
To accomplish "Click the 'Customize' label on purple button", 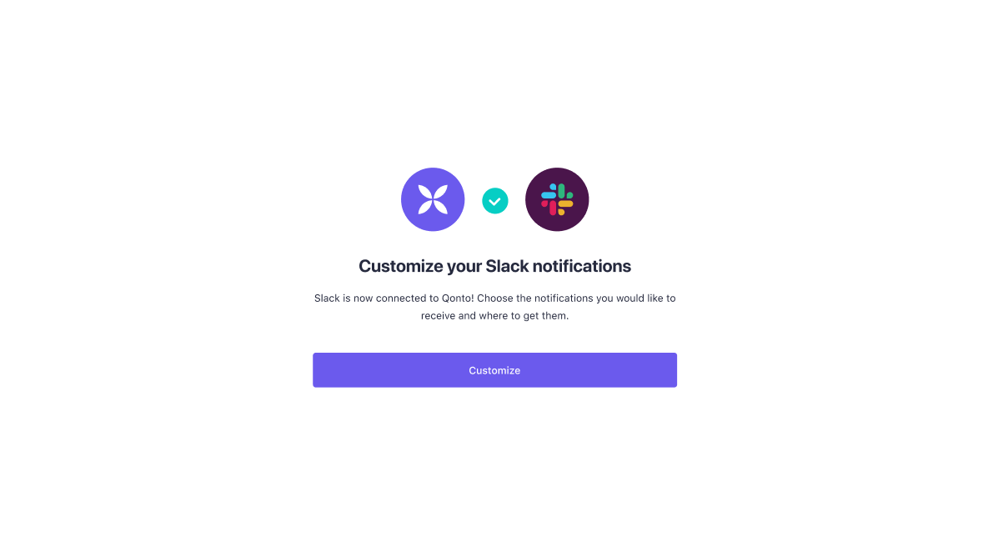I will tap(494, 370).
